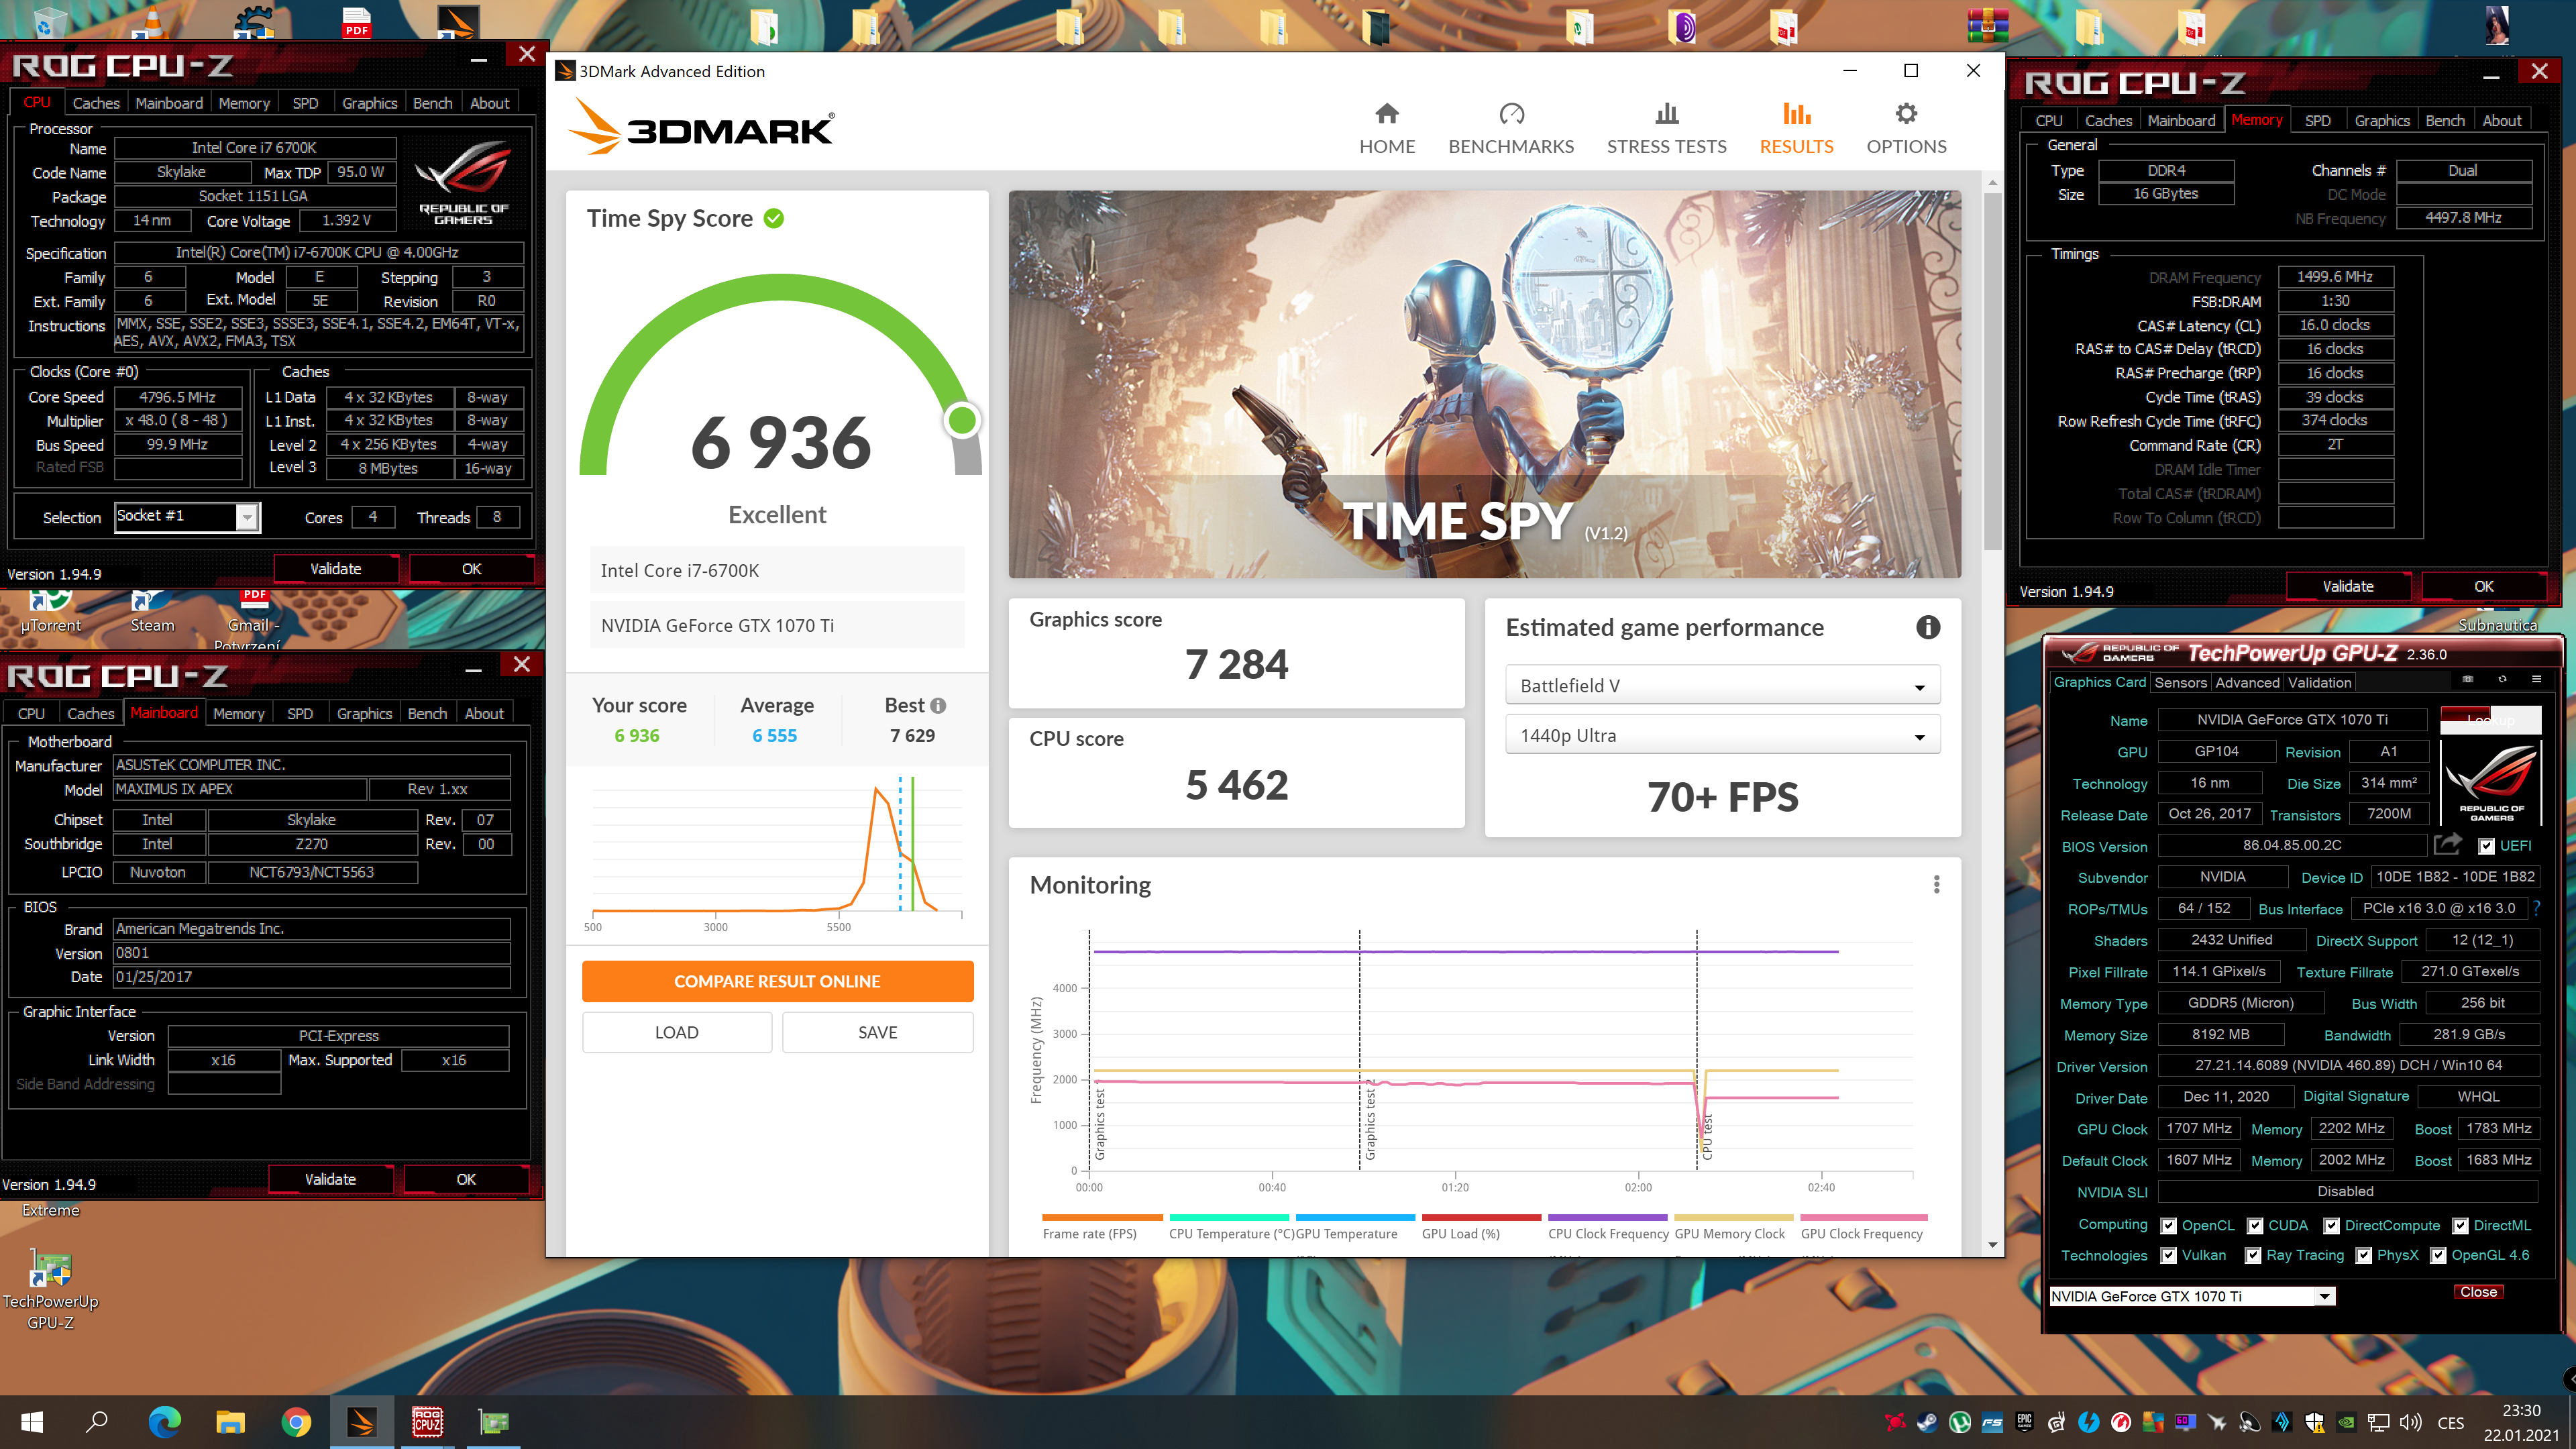The image size is (2576, 1449).
Task: Switch to SPD tab in top-right CPU-Z
Action: 2317,120
